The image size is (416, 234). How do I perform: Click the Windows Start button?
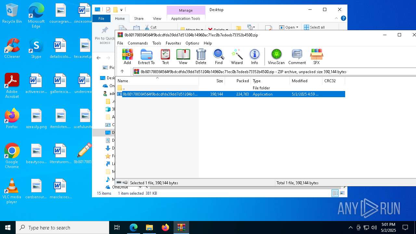coord(8,227)
